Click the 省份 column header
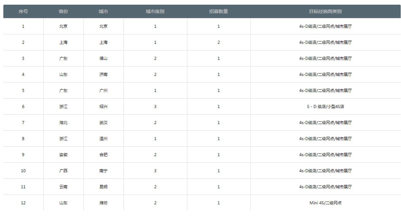Viewport: 401px width, 220px height. tap(63, 11)
